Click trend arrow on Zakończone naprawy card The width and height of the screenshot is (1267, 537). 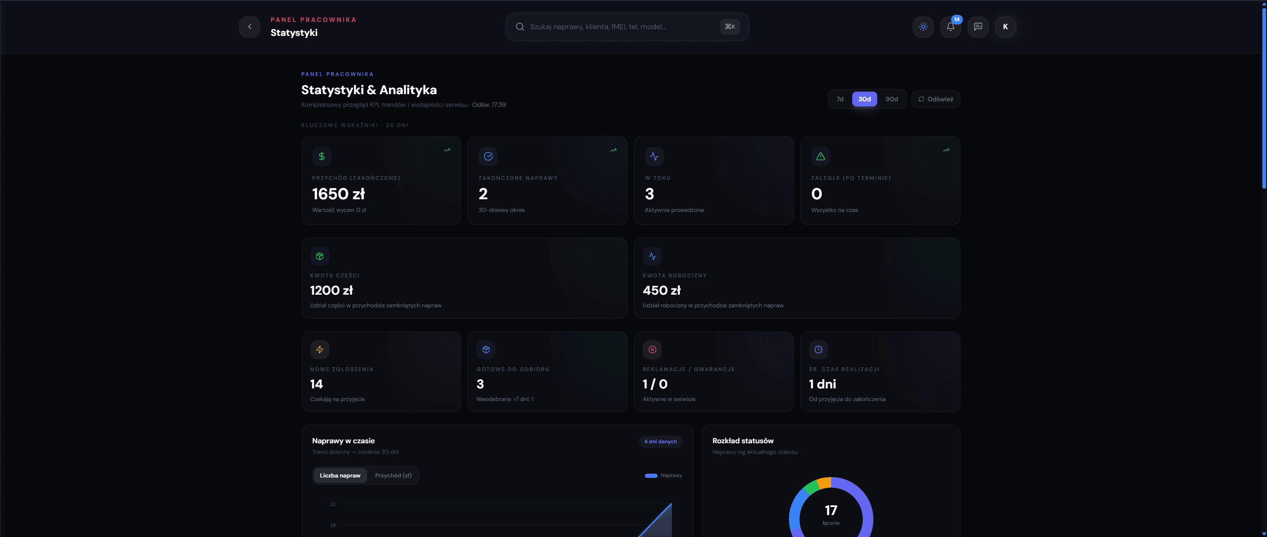click(x=613, y=150)
